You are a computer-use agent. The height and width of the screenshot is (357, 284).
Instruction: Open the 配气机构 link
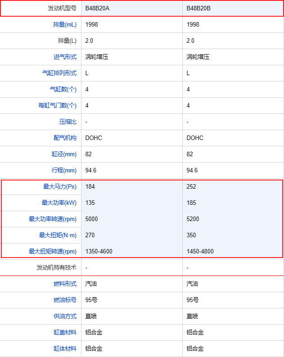click(x=65, y=138)
